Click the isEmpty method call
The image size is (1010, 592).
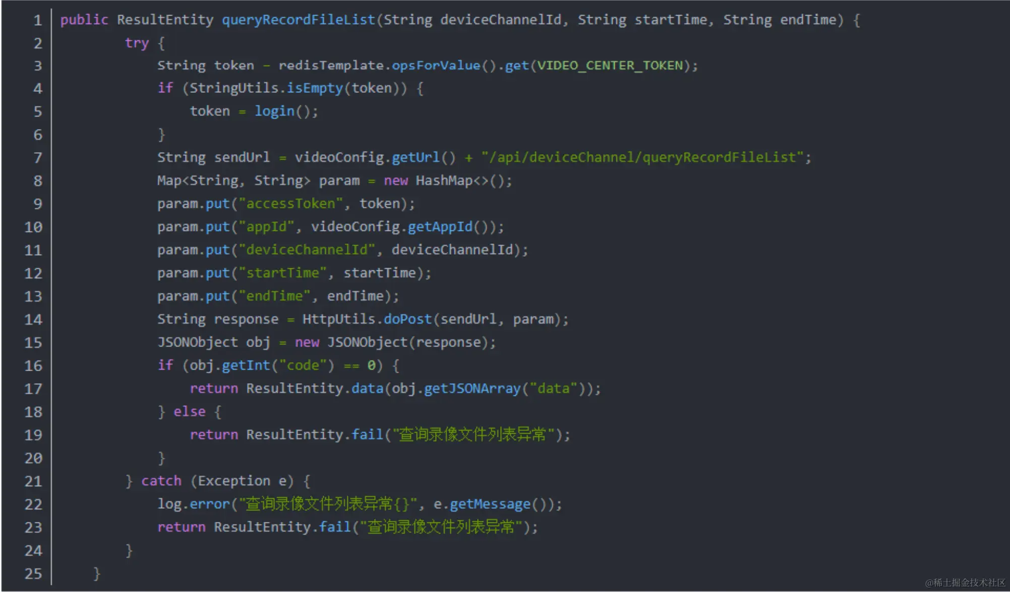pos(315,88)
